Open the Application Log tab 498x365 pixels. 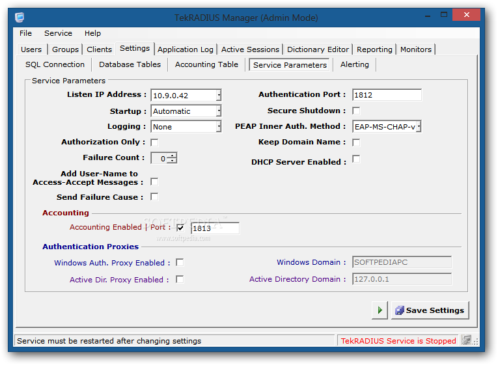tap(186, 49)
